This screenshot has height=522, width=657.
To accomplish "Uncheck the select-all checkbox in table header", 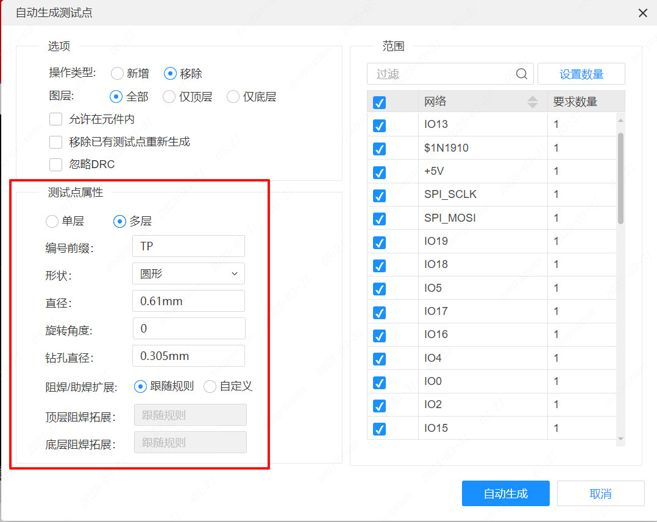I will tap(379, 102).
